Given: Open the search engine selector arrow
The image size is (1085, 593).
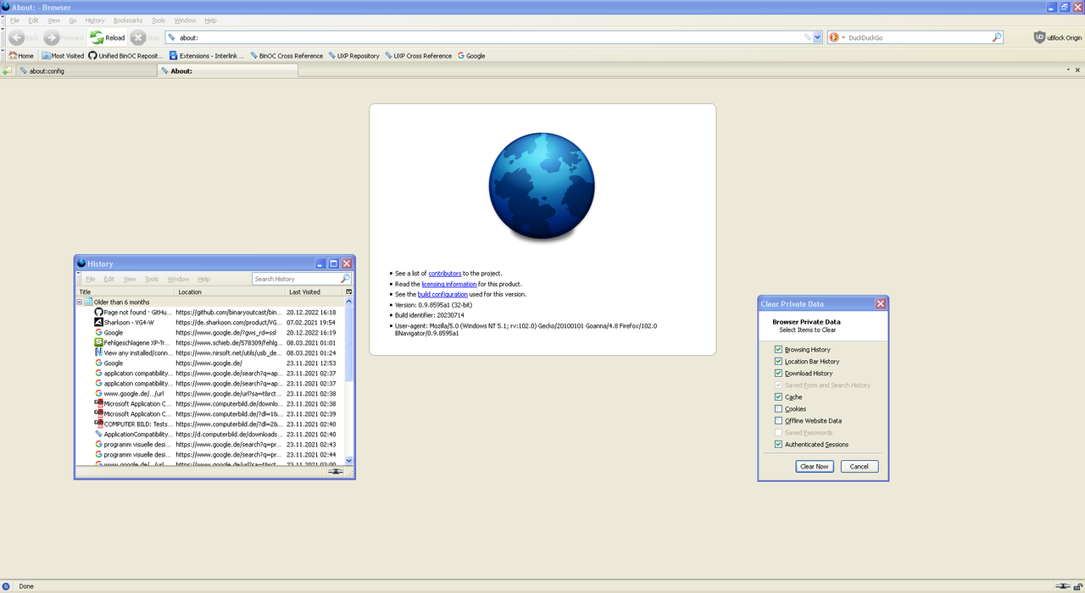Looking at the screenshot, I should point(843,37).
